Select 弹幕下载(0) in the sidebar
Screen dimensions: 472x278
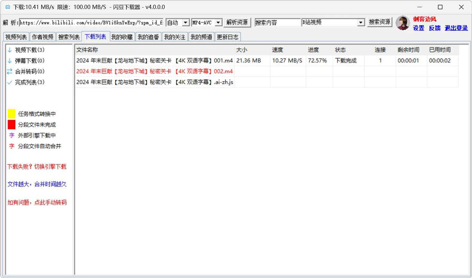pyautogui.click(x=30, y=61)
